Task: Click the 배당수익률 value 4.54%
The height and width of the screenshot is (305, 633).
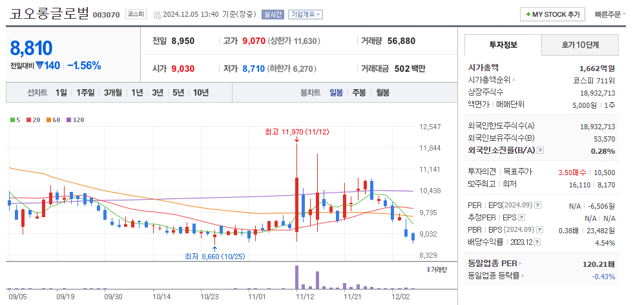Action: [605, 243]
